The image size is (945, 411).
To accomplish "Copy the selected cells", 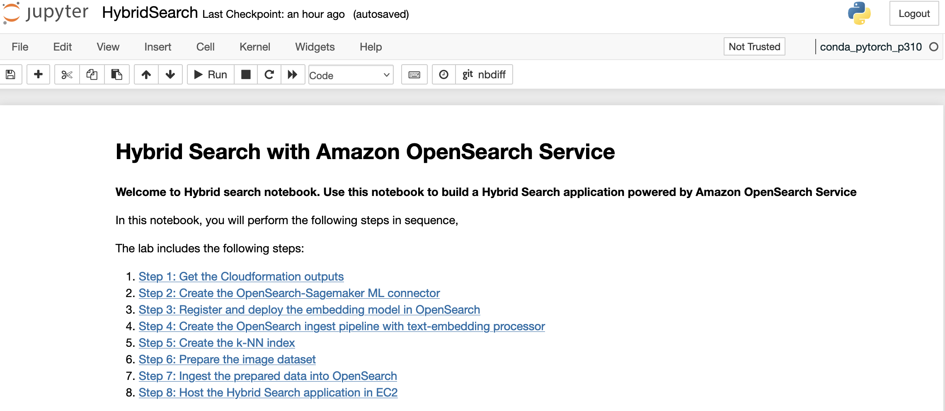I will [x=92, y=75].
